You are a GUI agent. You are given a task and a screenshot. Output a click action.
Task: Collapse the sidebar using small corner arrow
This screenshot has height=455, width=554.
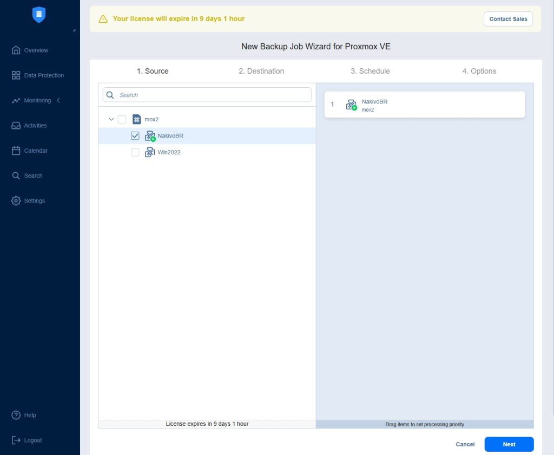(75, 31)
